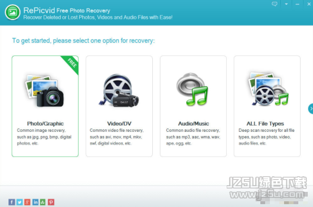Viewport: 313px width, 207px height.
Task: Expand the right-side arrow panel button
Action: (x=311, y=108)
